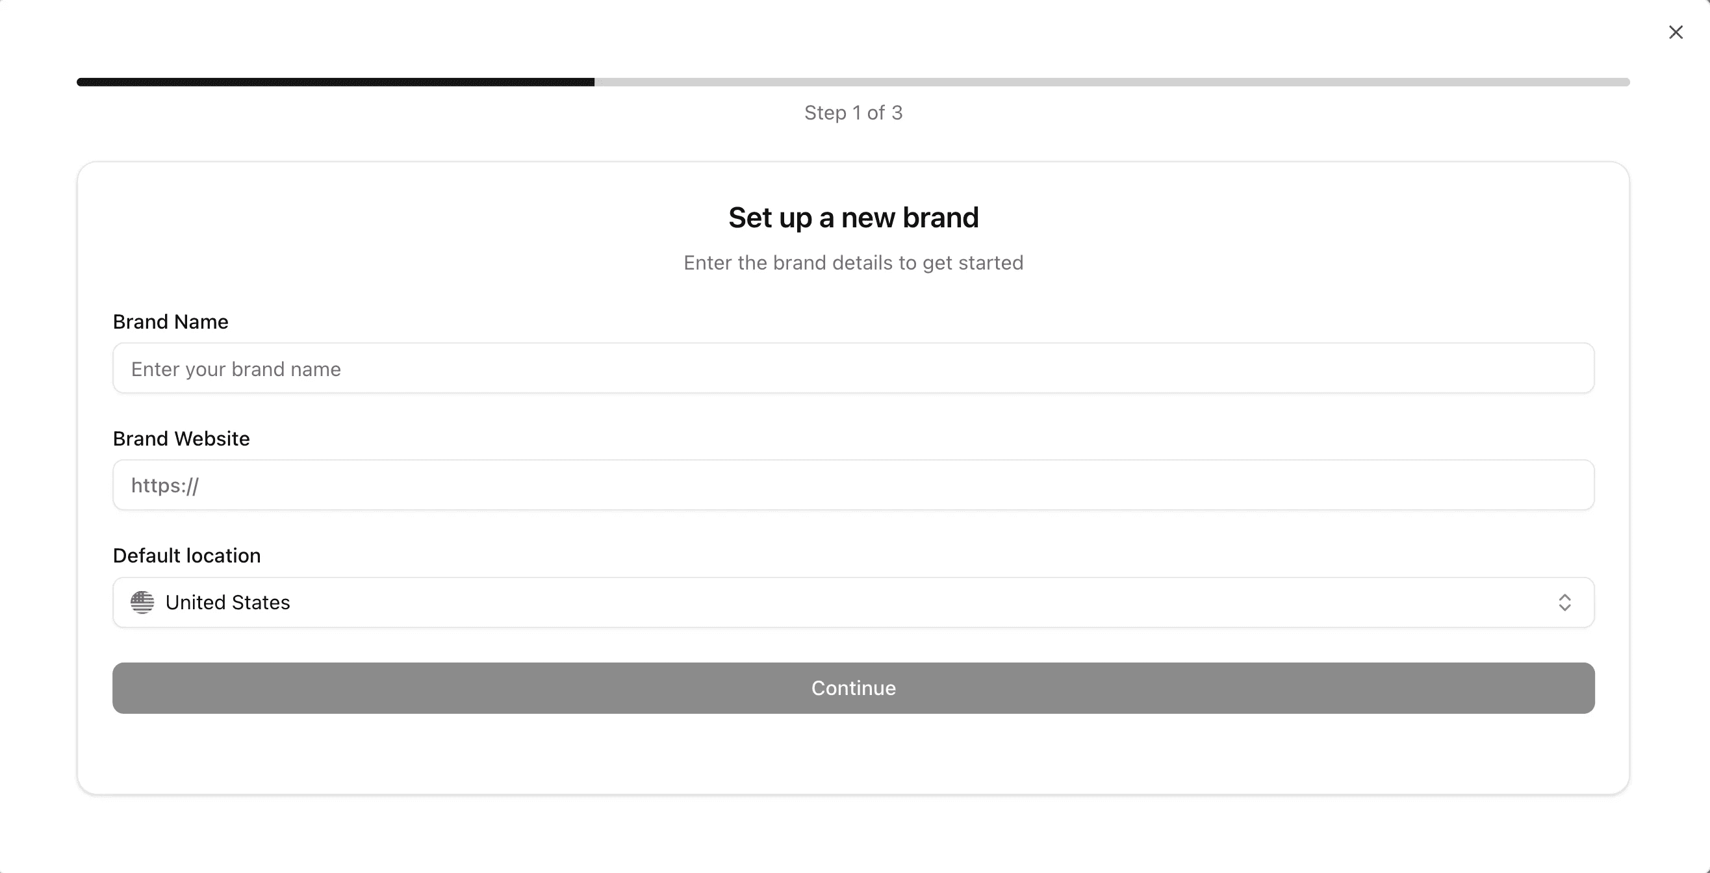This screenshot has height=873, width=1710.
Task: Click inside the Brand Website https:// field
Action: point(853,485)
